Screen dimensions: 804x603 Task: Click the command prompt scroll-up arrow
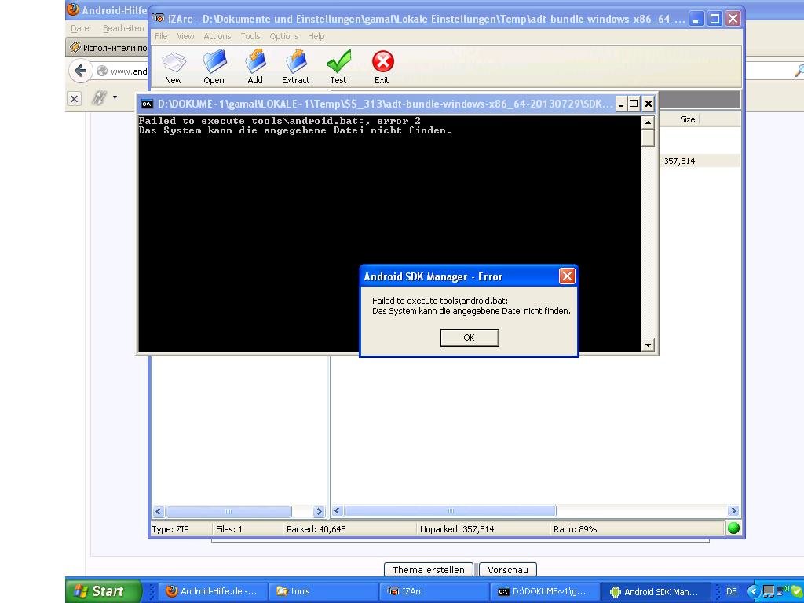pyautogui.click(x=648, y=122)
